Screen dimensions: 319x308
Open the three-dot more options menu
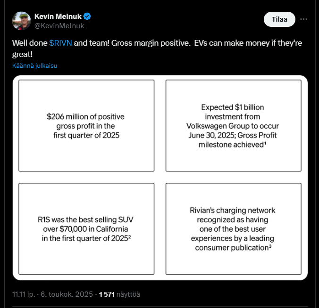click(304, 19)
